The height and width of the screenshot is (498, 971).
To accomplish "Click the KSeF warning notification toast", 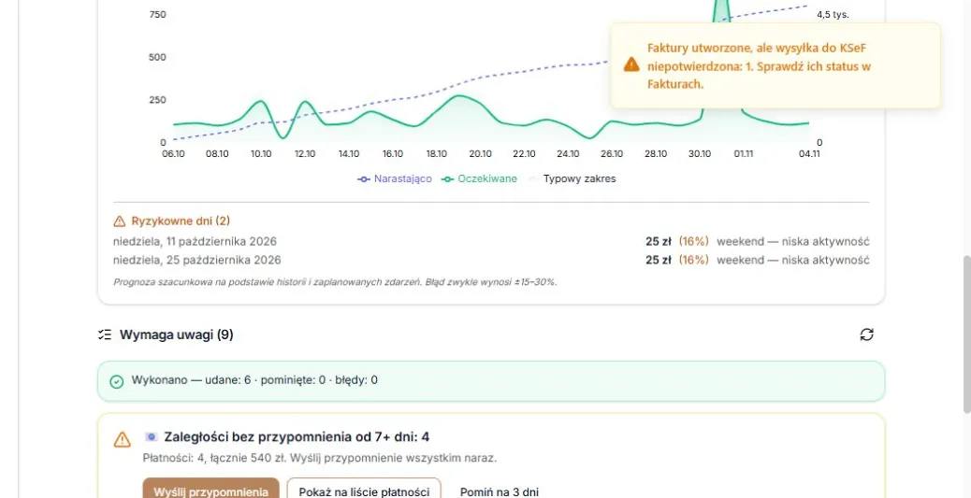I will 775,65.
